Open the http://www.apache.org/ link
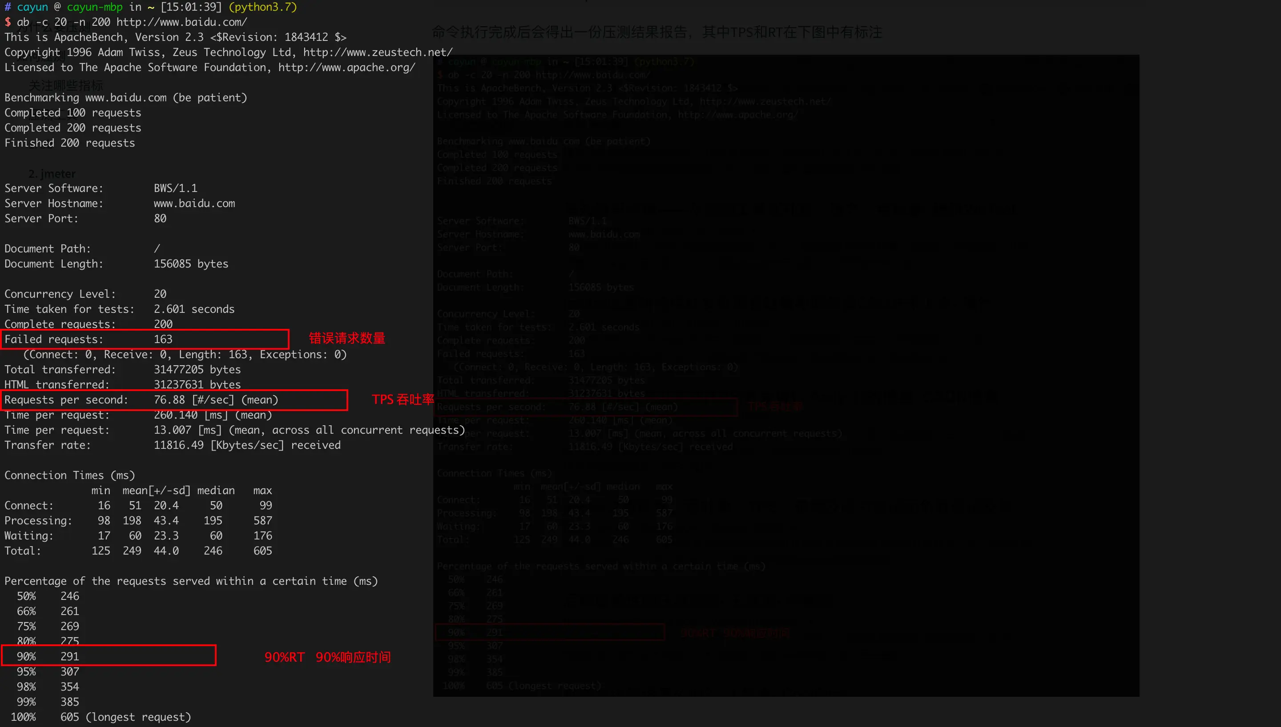The height and width of the screenshot is (727, 1281). [346, 68]
